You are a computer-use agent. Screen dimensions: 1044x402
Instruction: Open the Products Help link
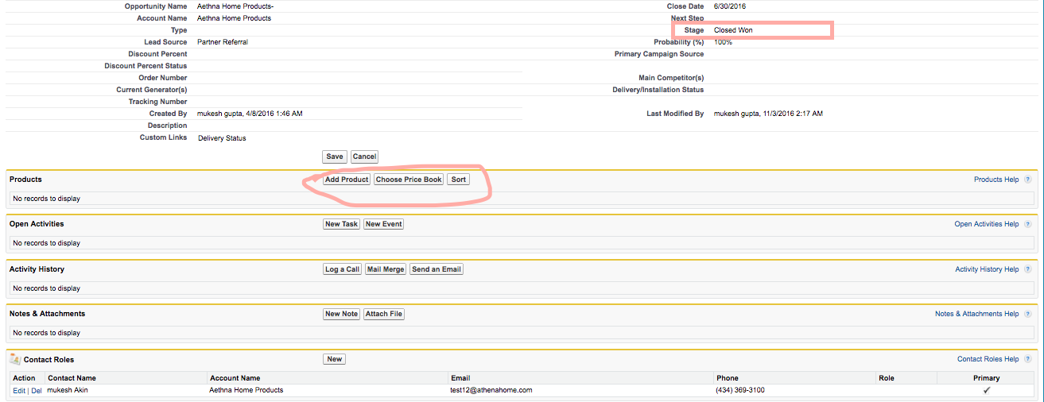pos(996,180)
